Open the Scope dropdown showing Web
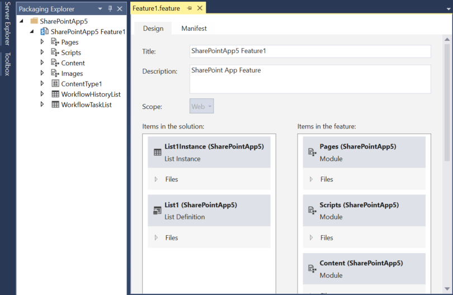This screenshot has height=295, width=453. (x=202, y=106)
